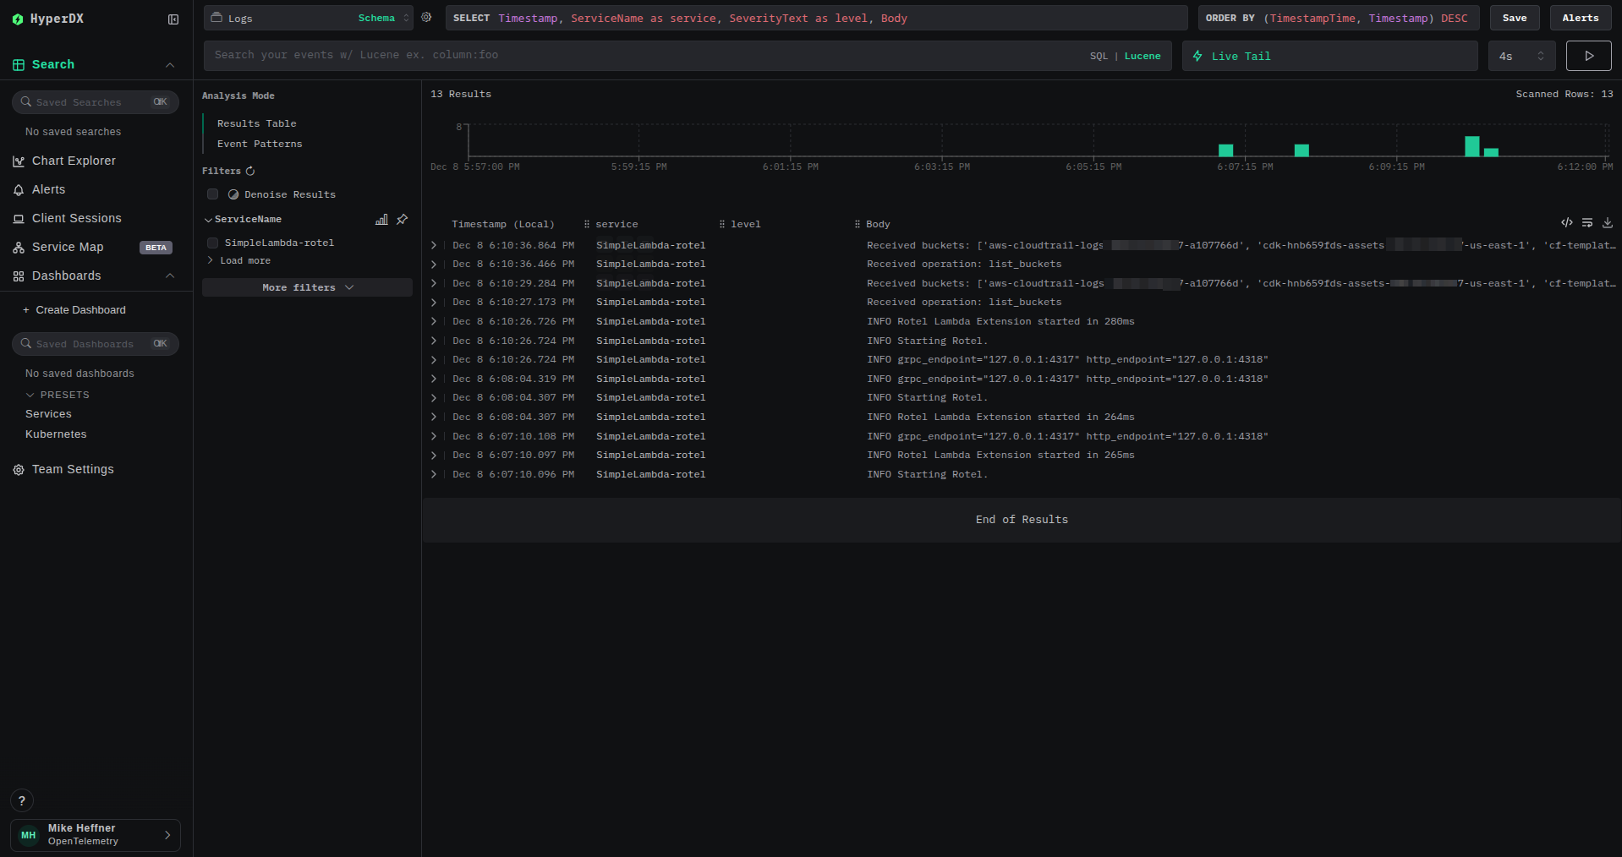Switch query mode to SQL
This screenshot has width=1622, height=857.
pos(1099,56)
